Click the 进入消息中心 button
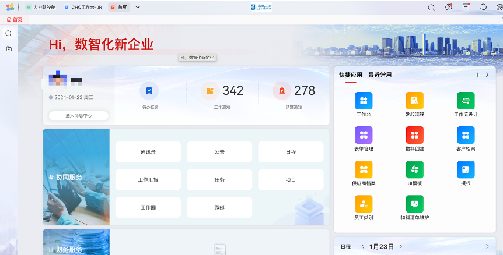The height and width of the screenshot is (255, 503). click(78, 115)
